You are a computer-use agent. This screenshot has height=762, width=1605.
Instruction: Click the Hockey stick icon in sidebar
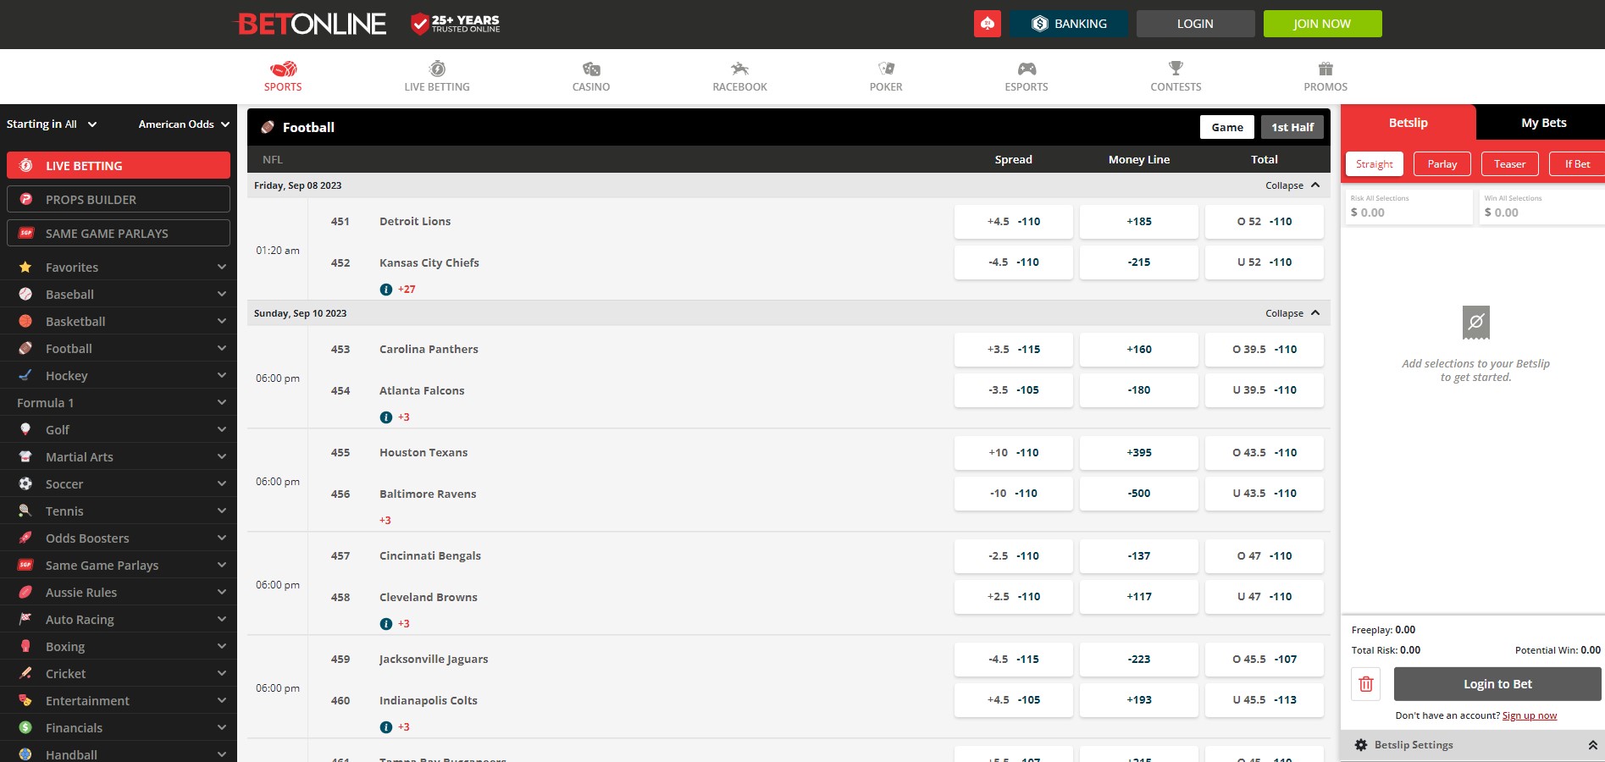[x=25, y=375]
